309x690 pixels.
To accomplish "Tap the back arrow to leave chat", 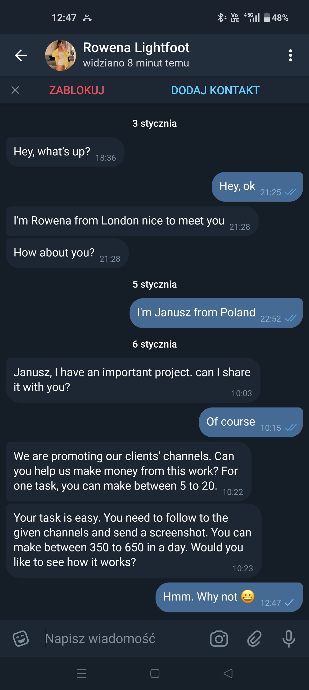I will click(21, 55).
